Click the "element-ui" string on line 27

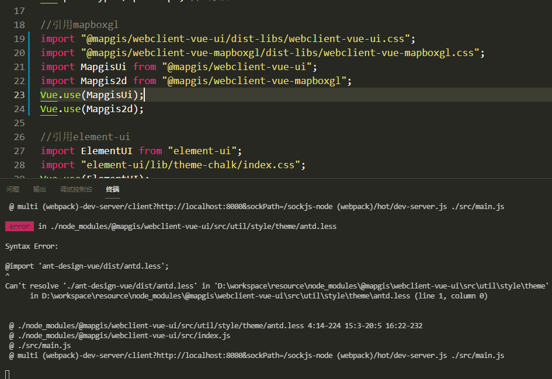pos(202,151)
